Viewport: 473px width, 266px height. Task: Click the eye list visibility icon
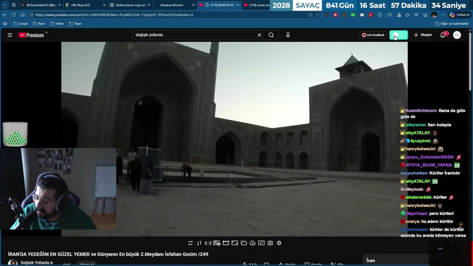[217, 243]
